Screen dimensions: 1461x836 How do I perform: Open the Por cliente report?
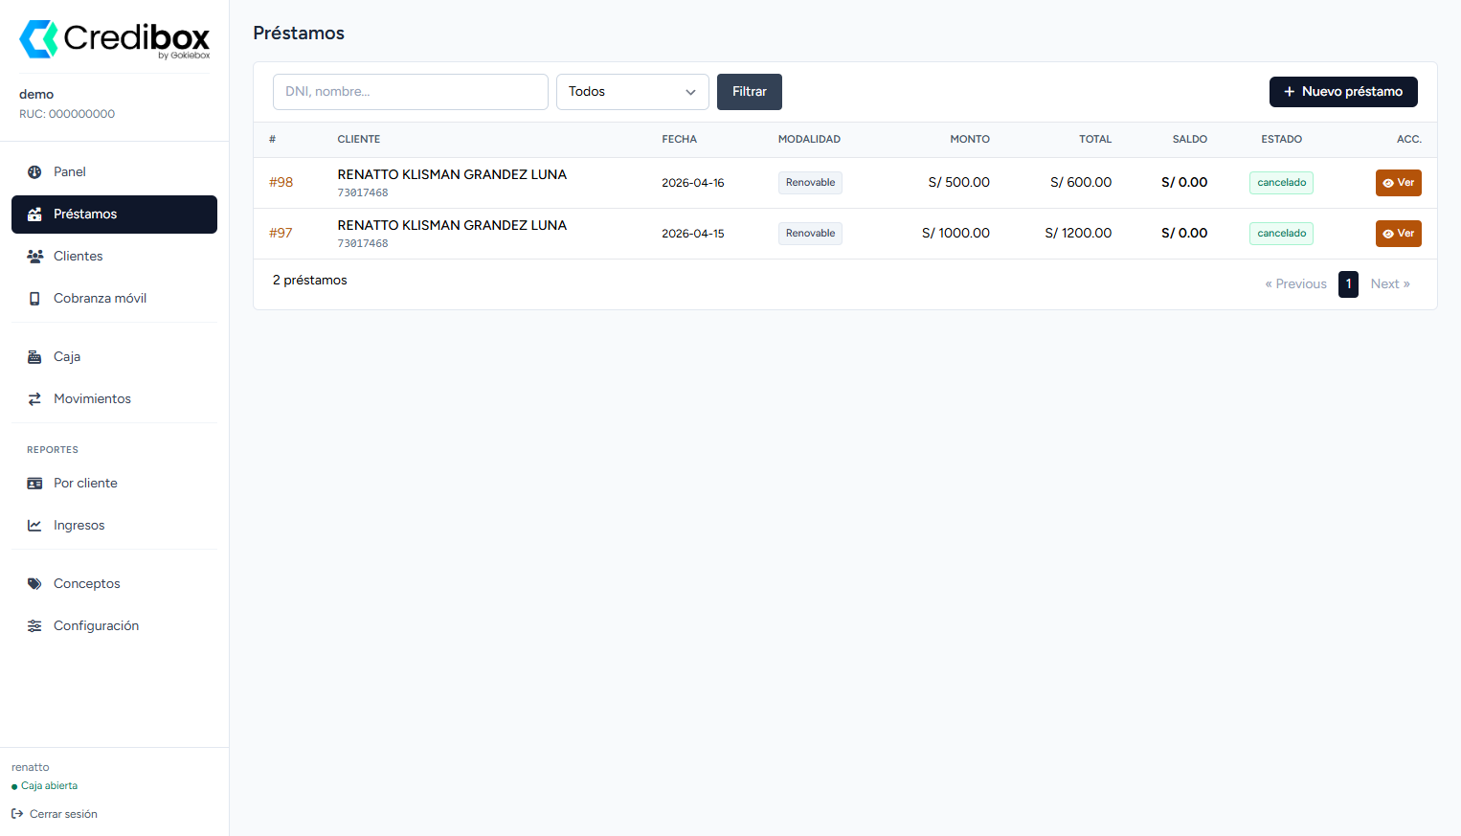(x=114, y=484)
